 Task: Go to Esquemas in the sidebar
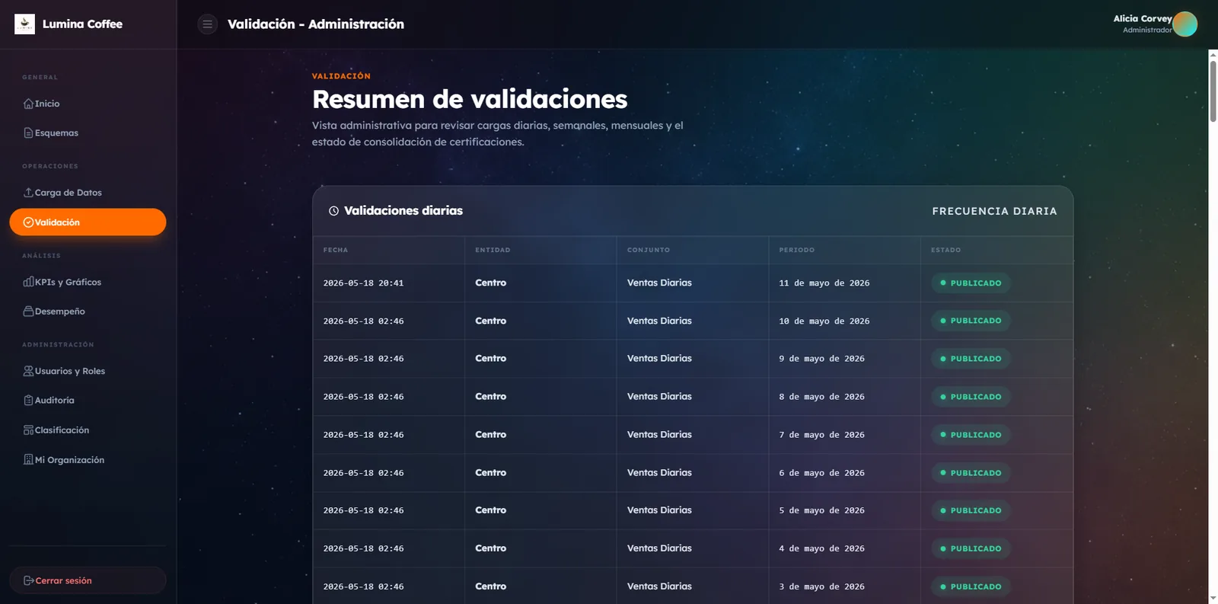coord(88,133)
